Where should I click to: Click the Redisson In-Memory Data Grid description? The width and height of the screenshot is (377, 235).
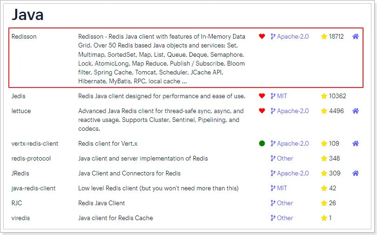pos(162,59)
